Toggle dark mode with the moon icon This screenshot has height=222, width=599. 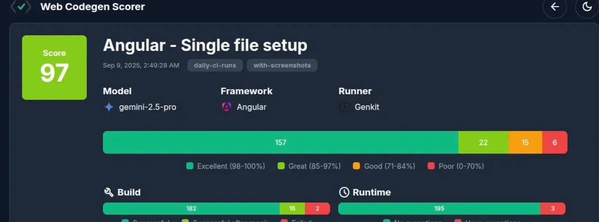click(x=587, y=7)
